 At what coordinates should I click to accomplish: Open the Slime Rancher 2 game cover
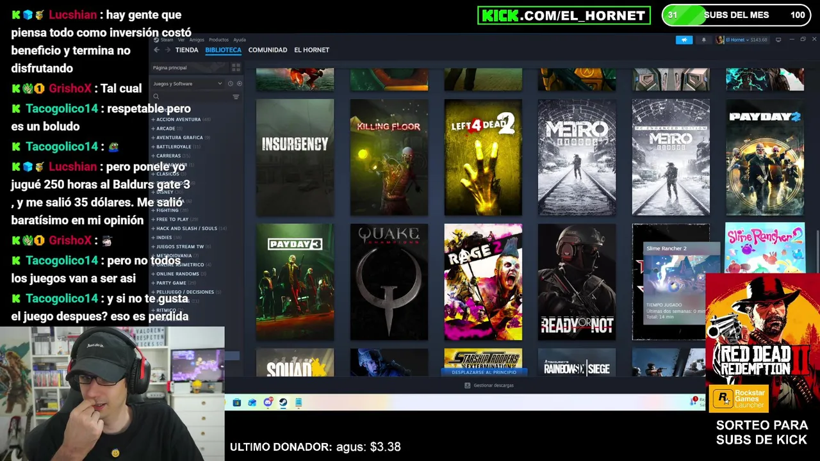(765, 248)
